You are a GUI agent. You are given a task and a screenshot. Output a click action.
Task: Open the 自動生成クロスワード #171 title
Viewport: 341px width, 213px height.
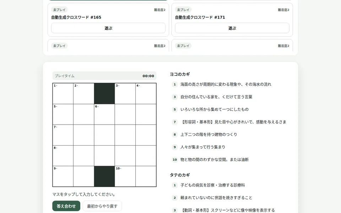pyautogui.click(x=200, y=17)
